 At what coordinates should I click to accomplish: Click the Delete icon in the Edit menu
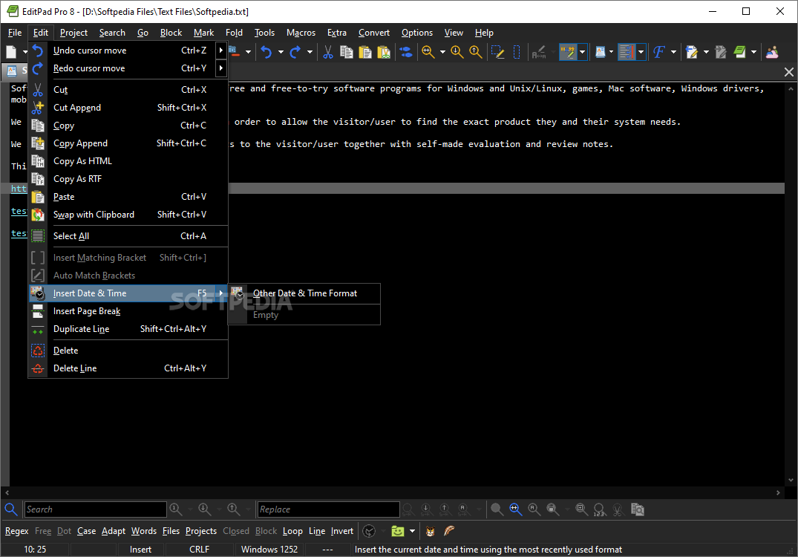[x=38, y=351]
